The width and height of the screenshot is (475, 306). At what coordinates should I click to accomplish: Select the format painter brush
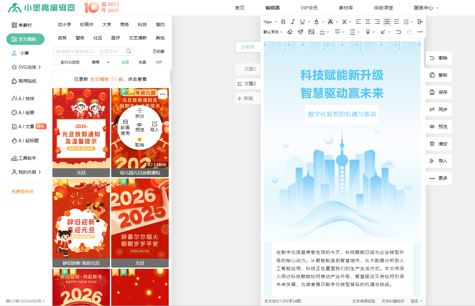[x=301, y=32]
